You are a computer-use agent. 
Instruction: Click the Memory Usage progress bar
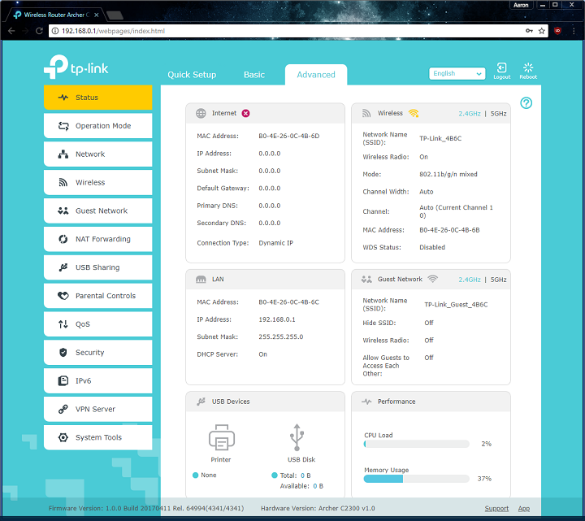click(416, 479)
